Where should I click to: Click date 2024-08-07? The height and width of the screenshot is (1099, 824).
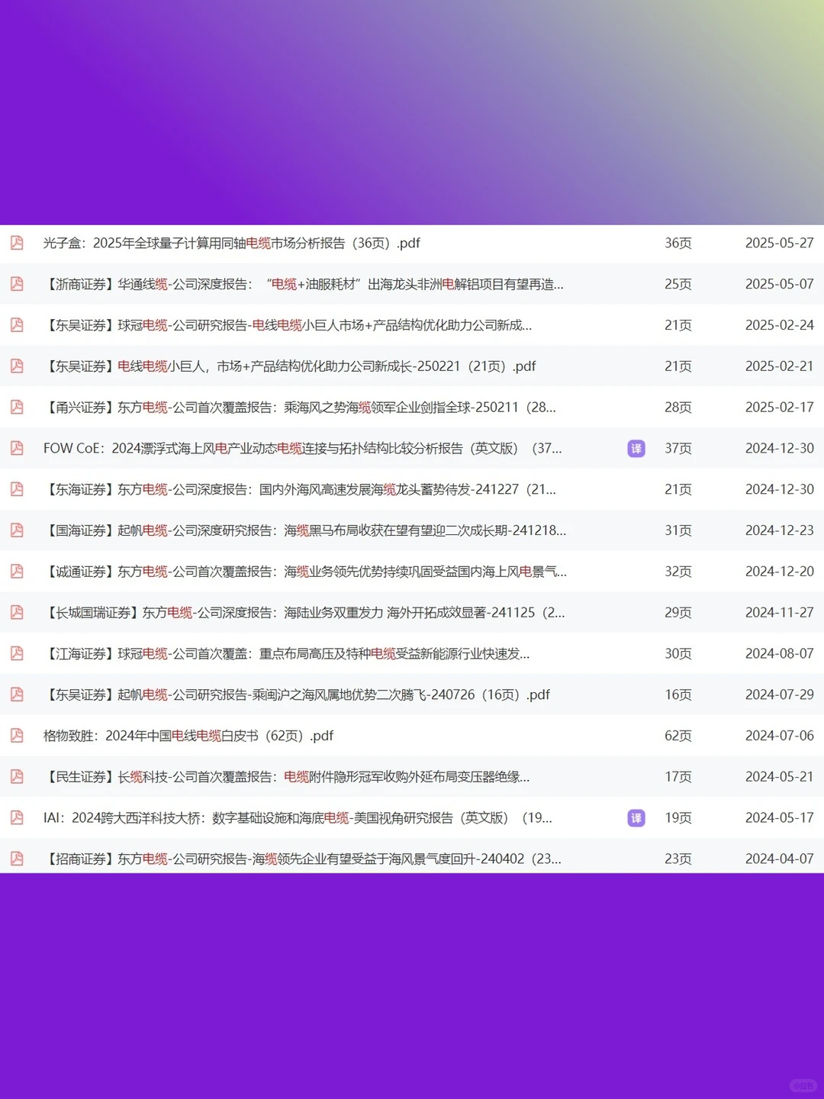(x=780, y=654)
